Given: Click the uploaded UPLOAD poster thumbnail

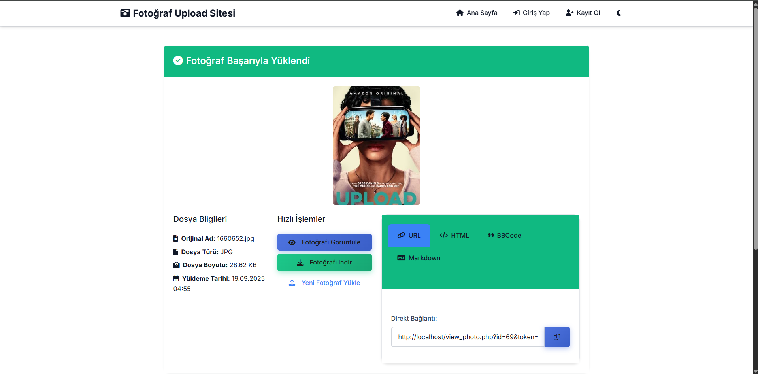Looking at the screenshot, I should pos(376,145).
